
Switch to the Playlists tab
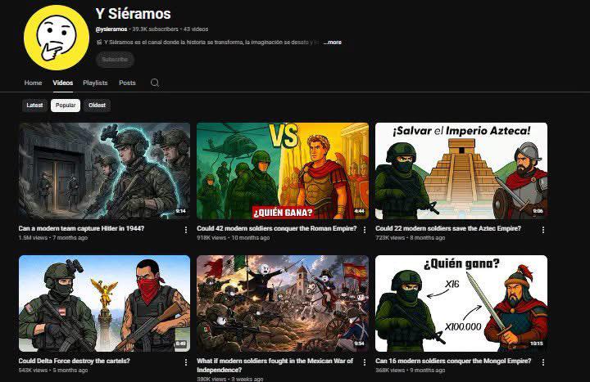(95, 83)
